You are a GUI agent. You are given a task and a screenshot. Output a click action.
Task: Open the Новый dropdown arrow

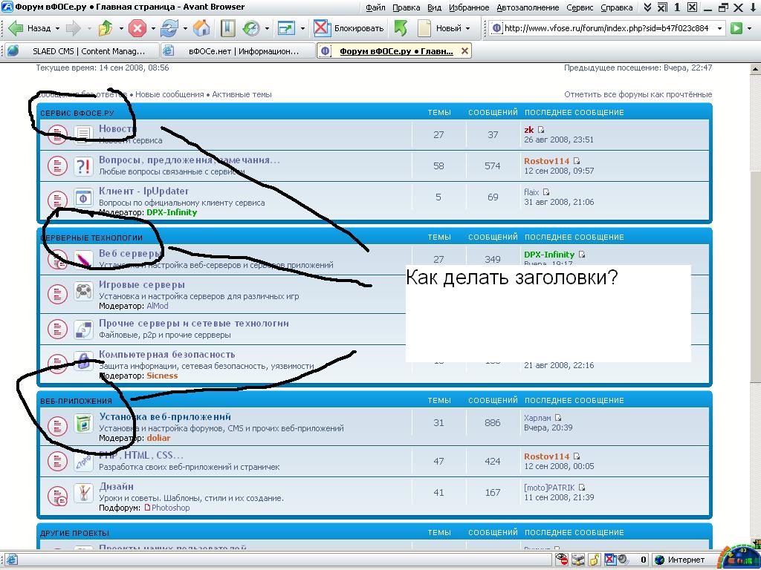click(x=467, y=29)
